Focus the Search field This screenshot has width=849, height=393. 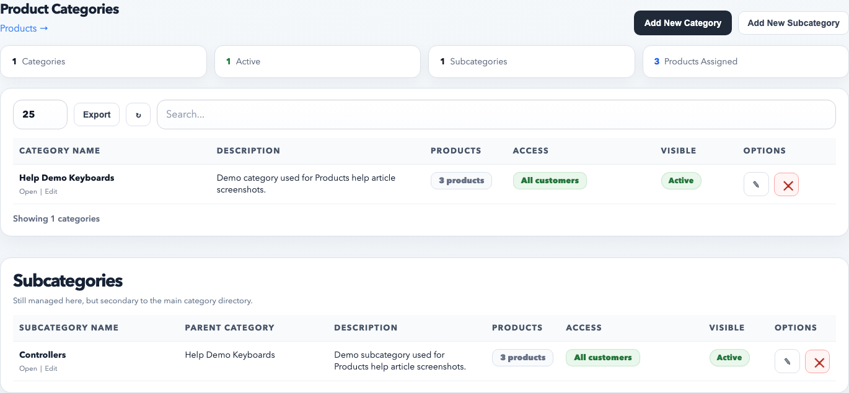496,114
